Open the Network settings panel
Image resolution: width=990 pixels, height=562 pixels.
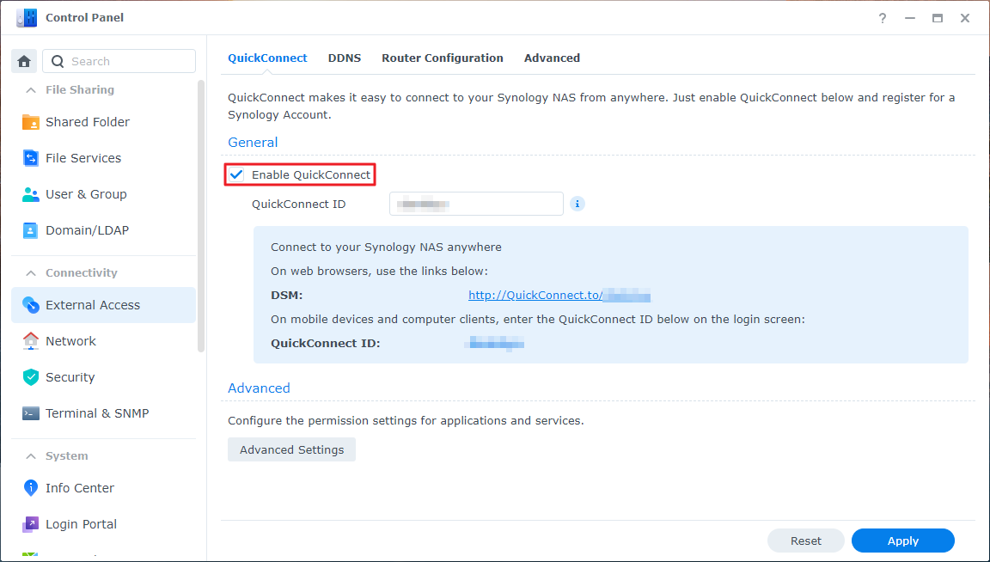point(72,340)
